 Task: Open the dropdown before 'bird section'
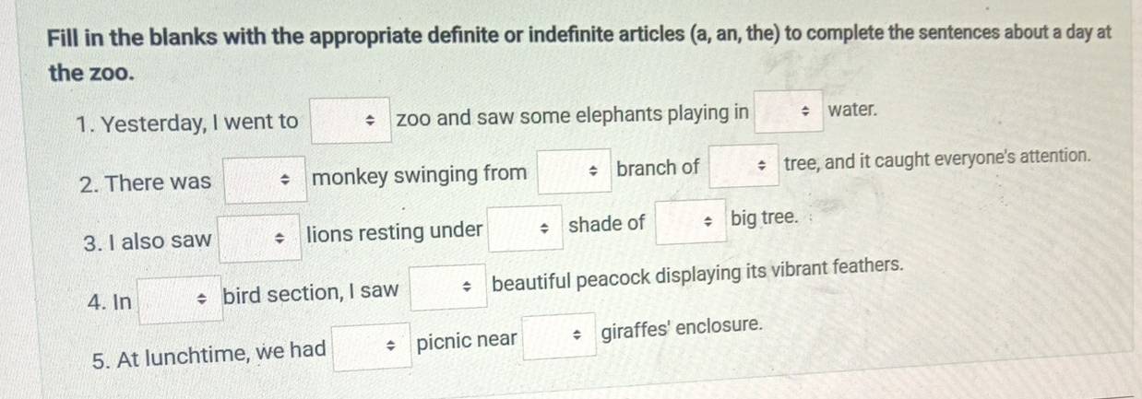[181, 299]
